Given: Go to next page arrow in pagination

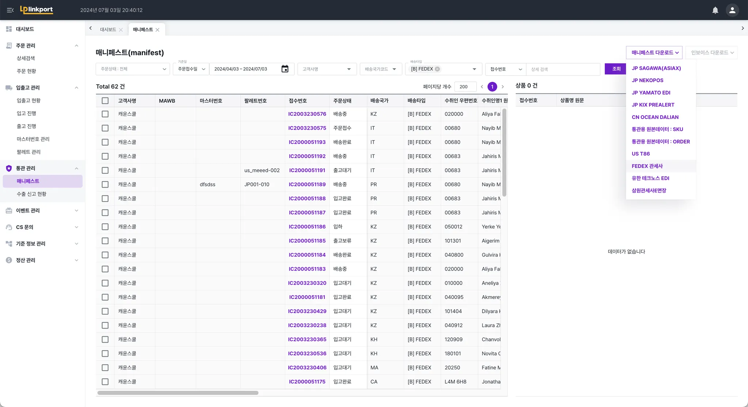Looking at the screenshot, I should click(x=503, y=87).
